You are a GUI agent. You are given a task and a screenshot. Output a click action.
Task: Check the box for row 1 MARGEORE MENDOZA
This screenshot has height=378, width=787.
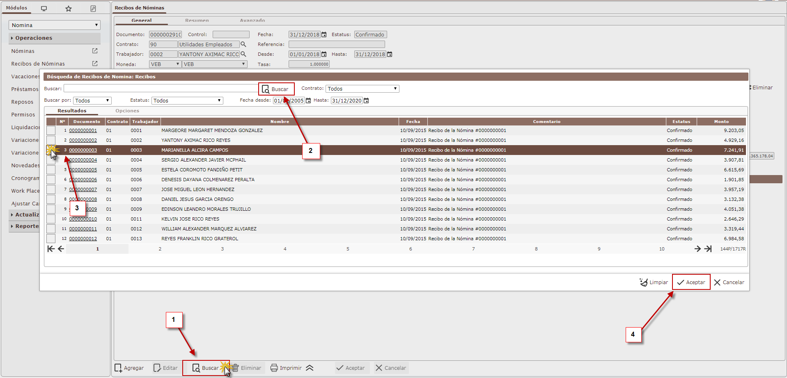[x=51, y=130]
